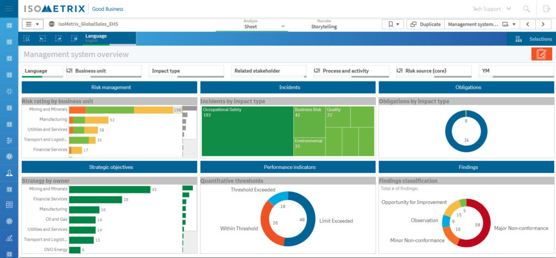Expand the Tech Support user menu
556x258 pixels.
(x=492, y=9)
